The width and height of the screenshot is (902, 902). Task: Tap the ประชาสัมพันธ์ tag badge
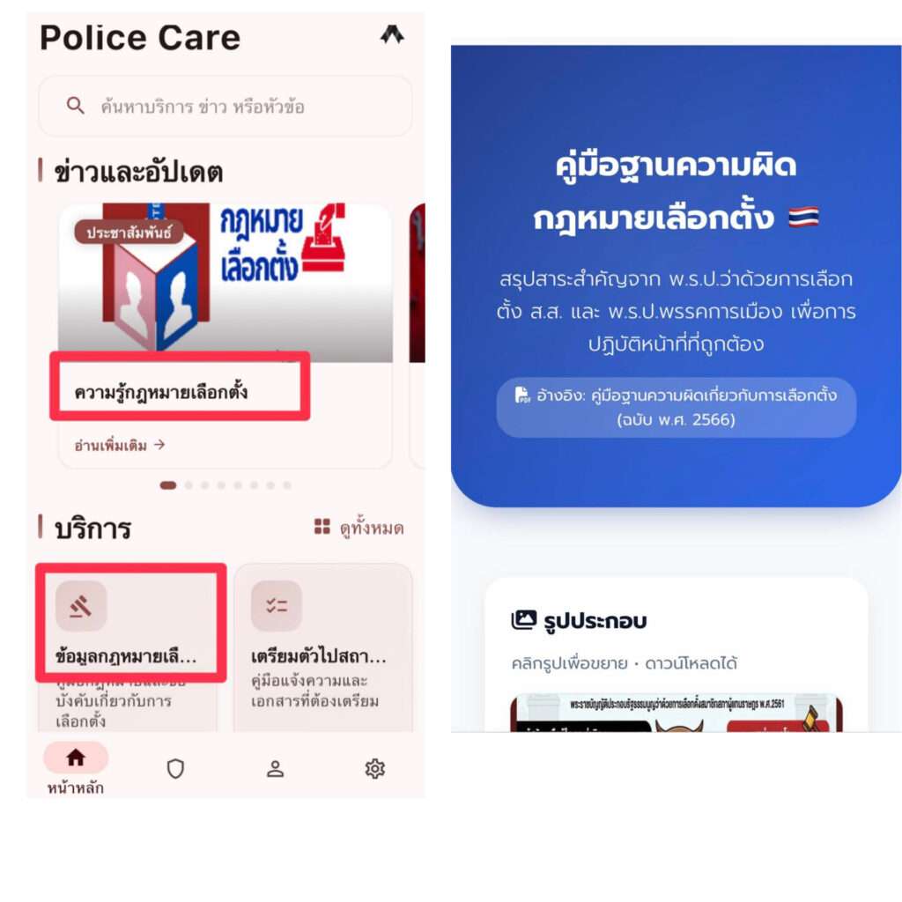point(129,232)
